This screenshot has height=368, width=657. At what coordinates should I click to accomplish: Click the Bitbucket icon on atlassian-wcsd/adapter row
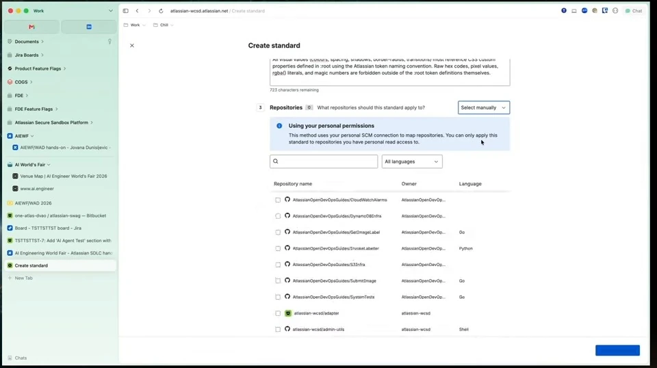(288, 313)
